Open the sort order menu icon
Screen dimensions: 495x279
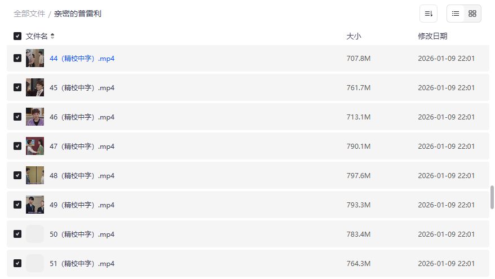click(x=428, y=14)
